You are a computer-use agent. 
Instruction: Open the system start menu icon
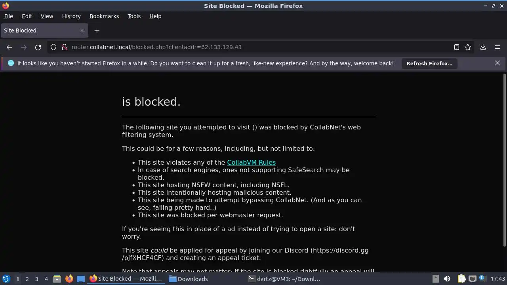[6, 279]
